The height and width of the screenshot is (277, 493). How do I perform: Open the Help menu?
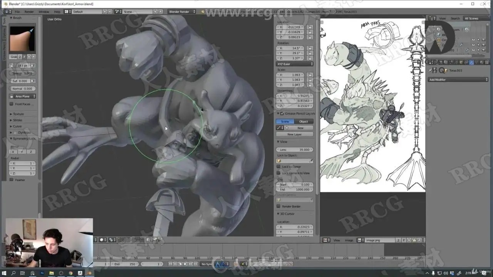coord(57,12)
